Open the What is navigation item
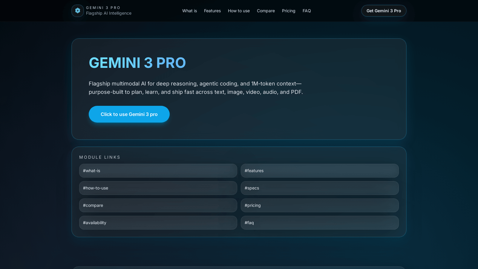Viewport: 478px width, 269px height. point(189,11)
